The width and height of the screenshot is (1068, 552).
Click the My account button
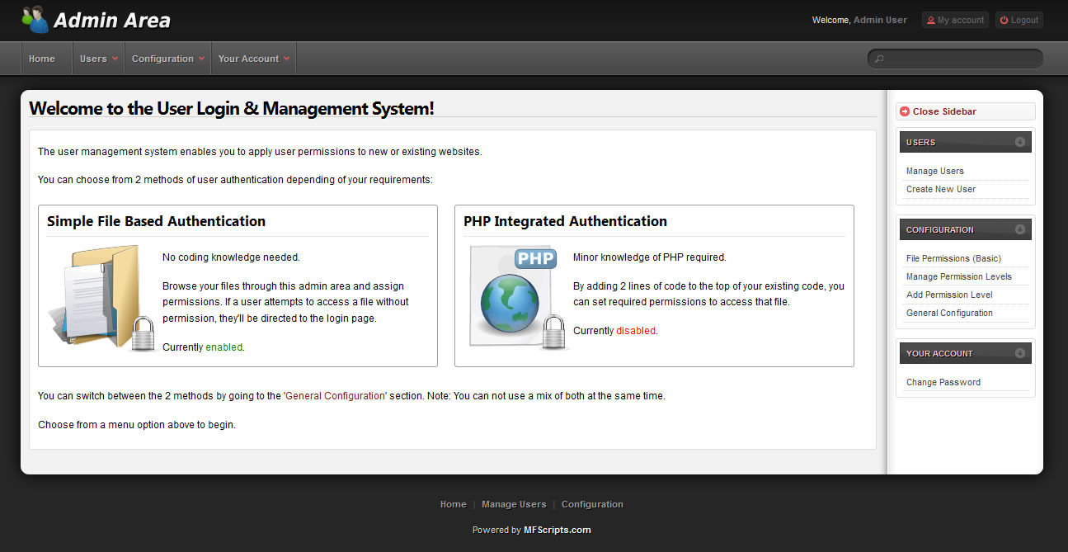coord(955,20)
